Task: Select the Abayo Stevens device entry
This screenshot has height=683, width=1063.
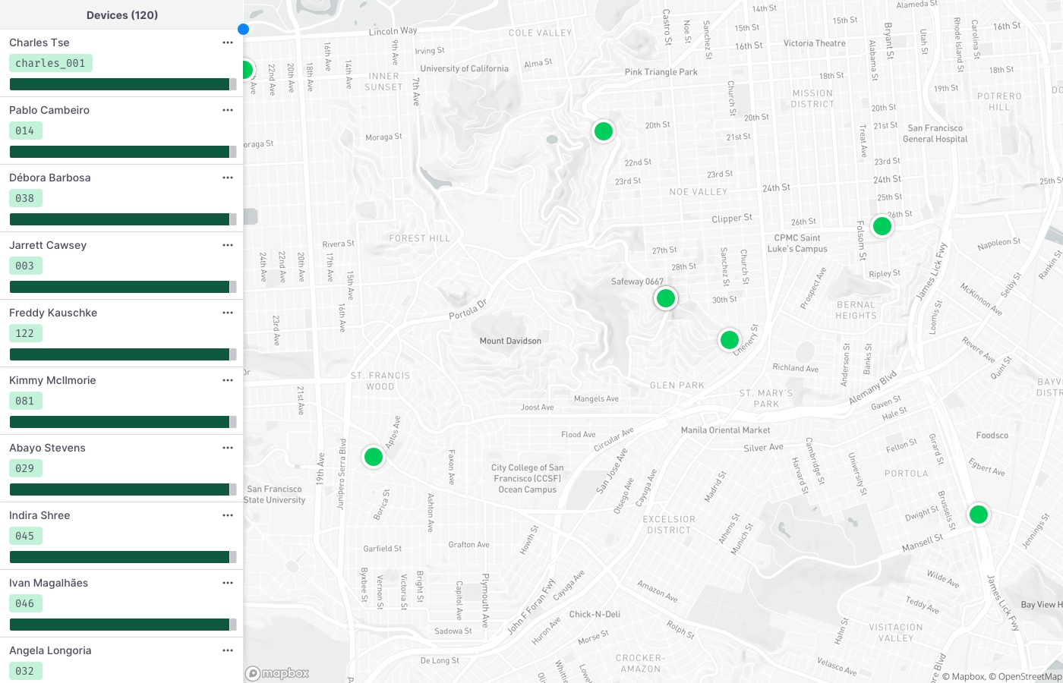Action: (47, 448)
